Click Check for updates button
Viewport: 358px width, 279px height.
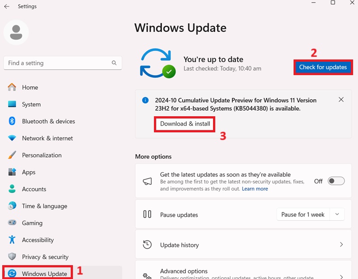323,67
